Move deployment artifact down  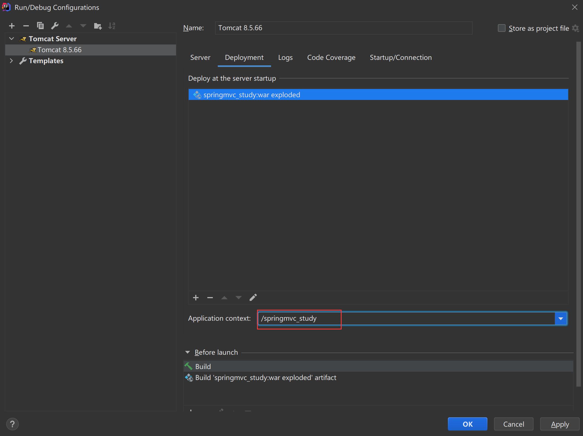(239, 298)
